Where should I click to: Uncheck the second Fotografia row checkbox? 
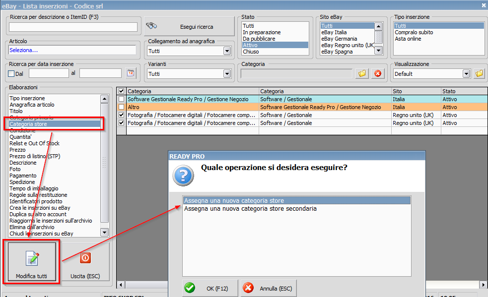(121, 123)
